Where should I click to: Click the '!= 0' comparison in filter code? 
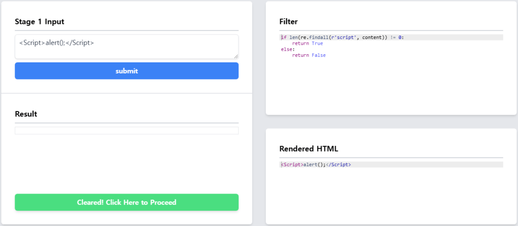pos(396,37)
